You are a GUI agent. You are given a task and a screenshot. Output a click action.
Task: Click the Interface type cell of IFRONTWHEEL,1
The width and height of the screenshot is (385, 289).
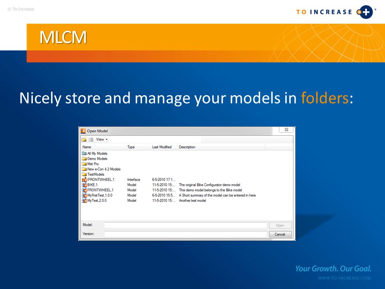pos(134,180)
